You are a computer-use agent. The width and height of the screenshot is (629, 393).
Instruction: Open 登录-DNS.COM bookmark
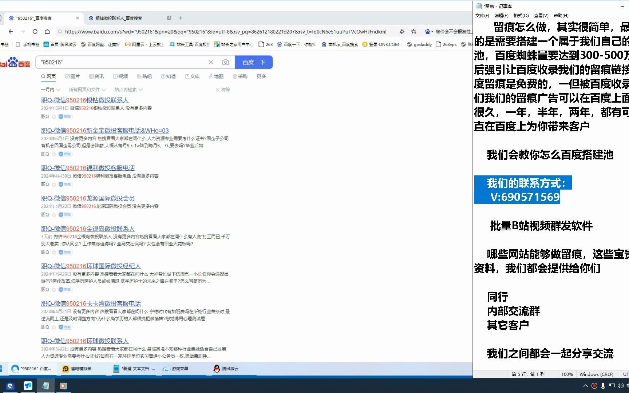coord(382,44)
